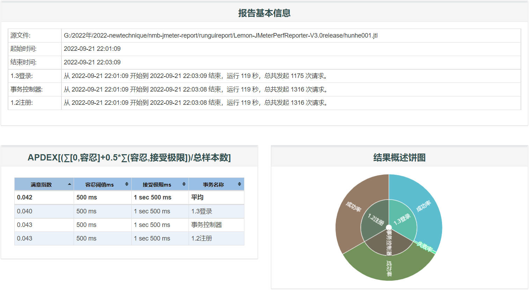Click the 失败率 thin pie slice
The height and width of the screenshot is (291, 530).
[x=425, y=246]
